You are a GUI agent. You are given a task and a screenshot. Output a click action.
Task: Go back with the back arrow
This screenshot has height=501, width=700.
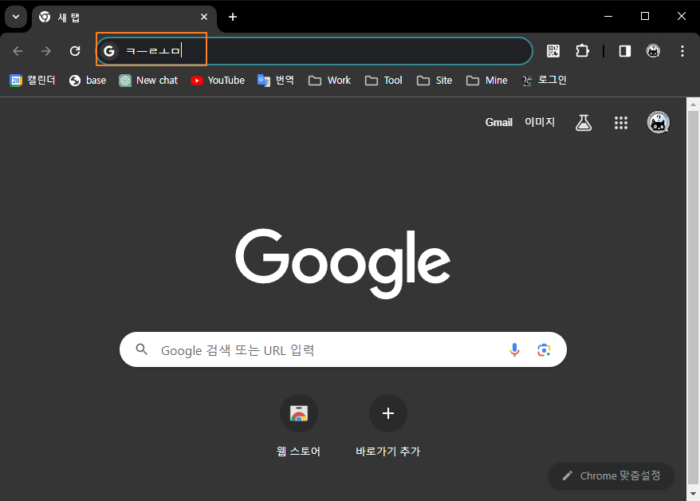18,51
